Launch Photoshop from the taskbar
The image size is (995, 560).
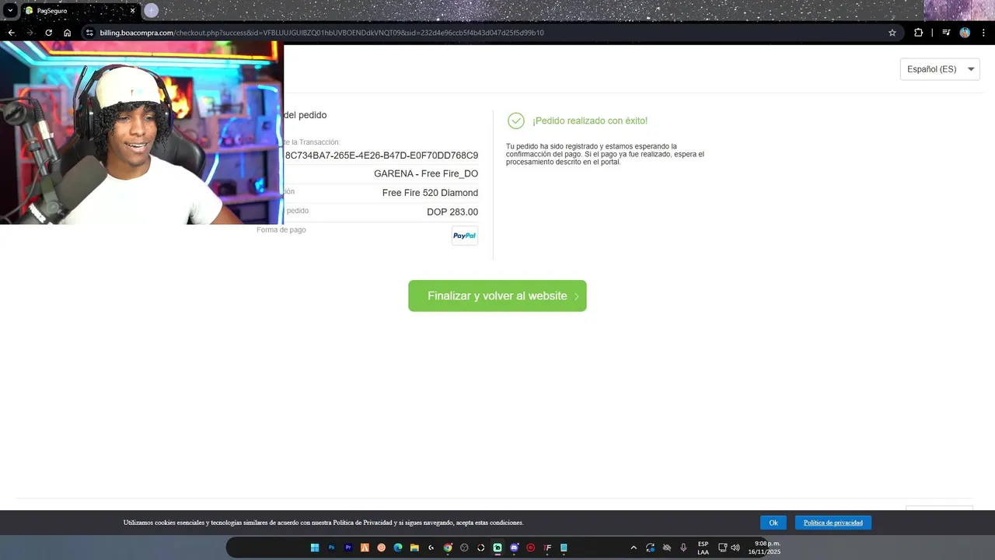click(x=331, y=548)
